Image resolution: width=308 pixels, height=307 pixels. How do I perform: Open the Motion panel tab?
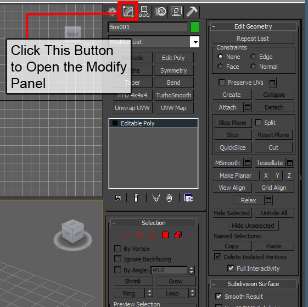tap(160, 11)
